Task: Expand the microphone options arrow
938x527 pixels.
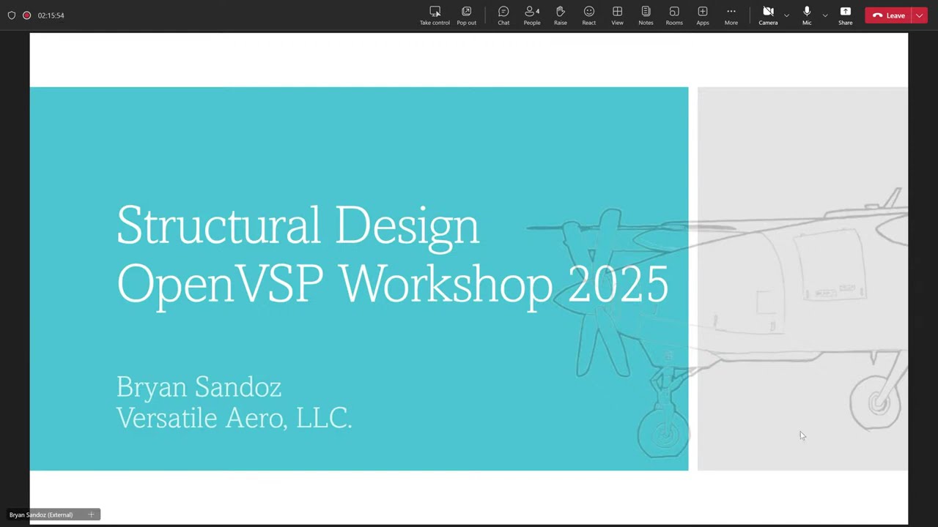Action: point(825,15)
